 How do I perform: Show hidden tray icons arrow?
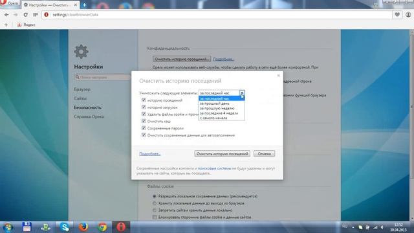pos(353,227)
